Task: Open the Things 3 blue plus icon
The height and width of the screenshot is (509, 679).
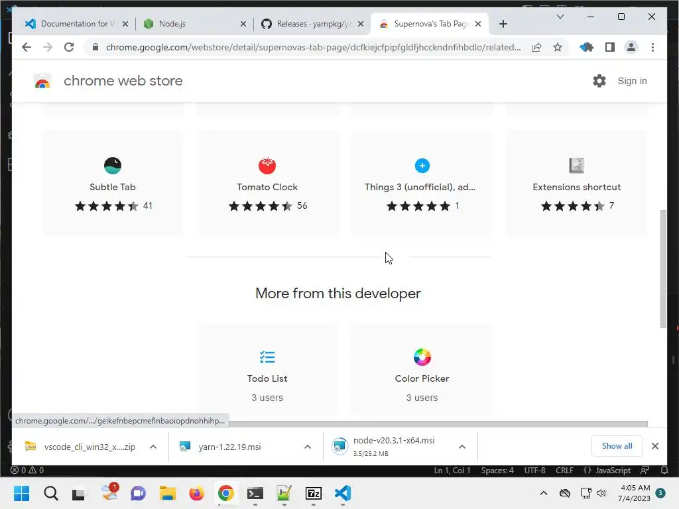Action: pos(422,165)
